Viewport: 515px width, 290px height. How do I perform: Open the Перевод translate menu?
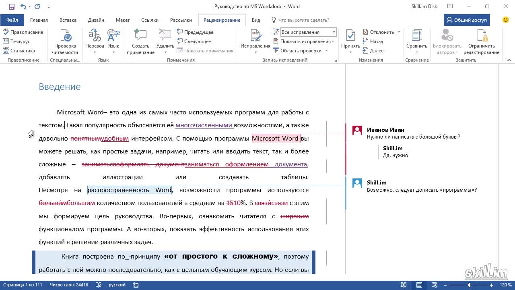(95, 42)
